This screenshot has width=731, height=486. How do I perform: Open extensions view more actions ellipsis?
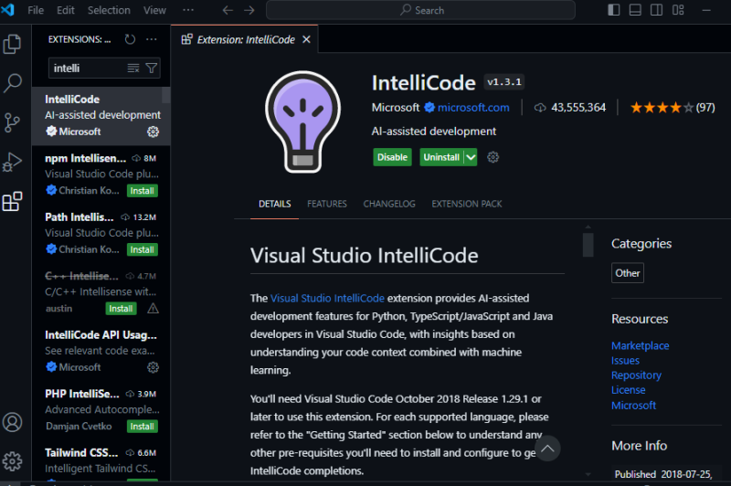(152, 39)
